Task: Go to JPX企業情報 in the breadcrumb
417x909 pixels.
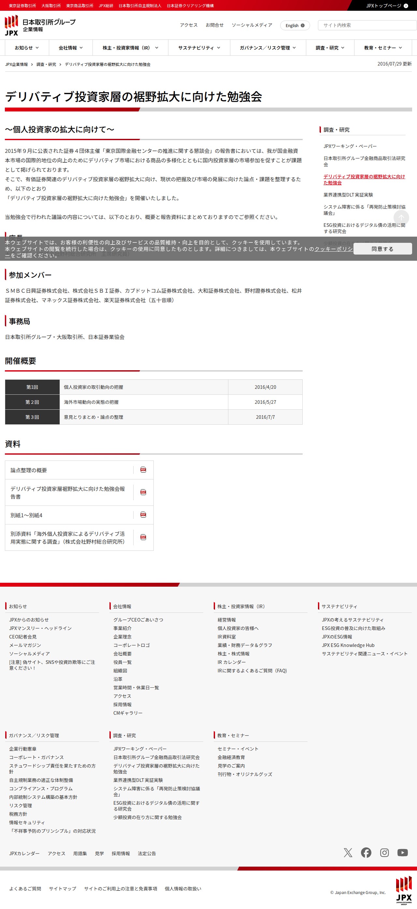Action: [x=16, y=64]
